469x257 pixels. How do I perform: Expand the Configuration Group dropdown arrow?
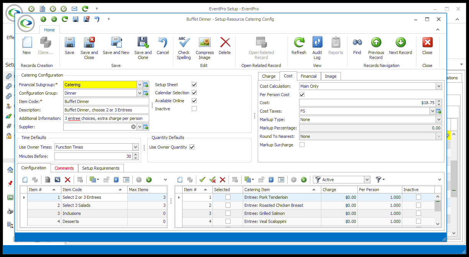coord(140,93)
